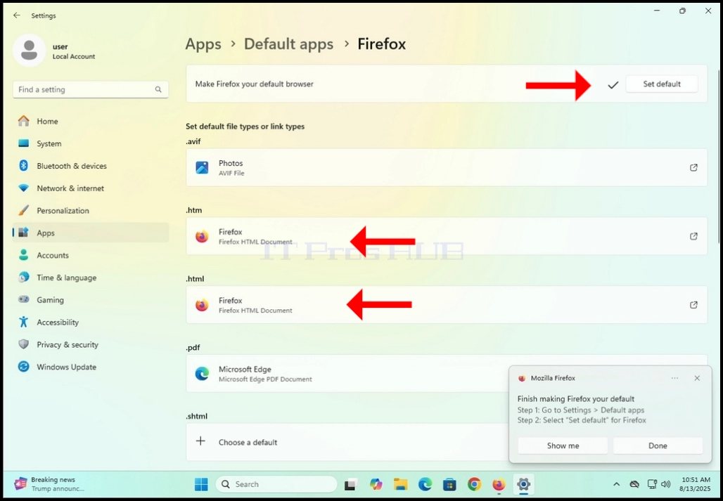Open System settings
The height and width of the screenshot is (501, 723).
click(90, 143)
